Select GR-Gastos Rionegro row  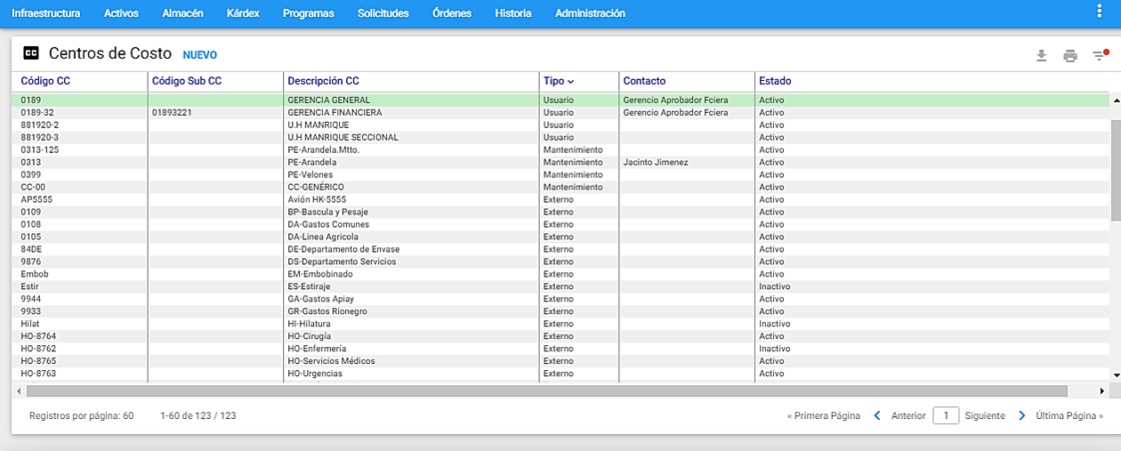click(560, 312)
